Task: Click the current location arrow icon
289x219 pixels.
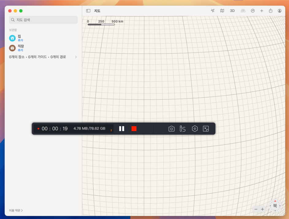Action: (x=213, y=11)
